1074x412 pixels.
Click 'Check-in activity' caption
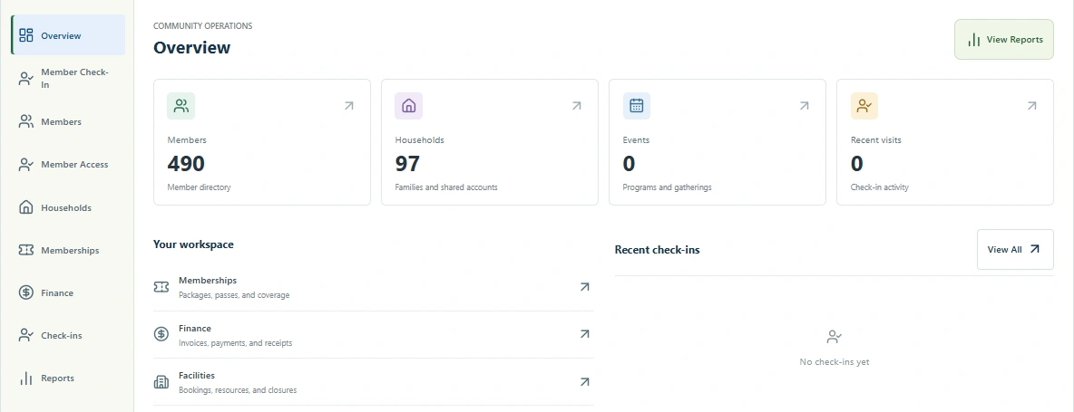[880, 187]
